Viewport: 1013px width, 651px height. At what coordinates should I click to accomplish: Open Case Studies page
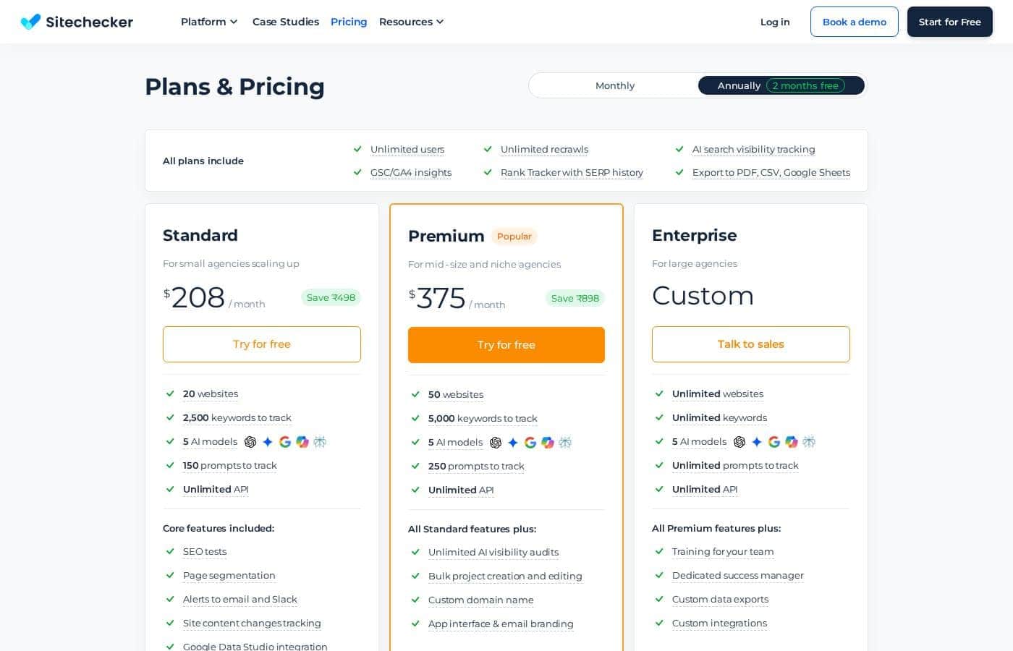[x=286, y=22]
